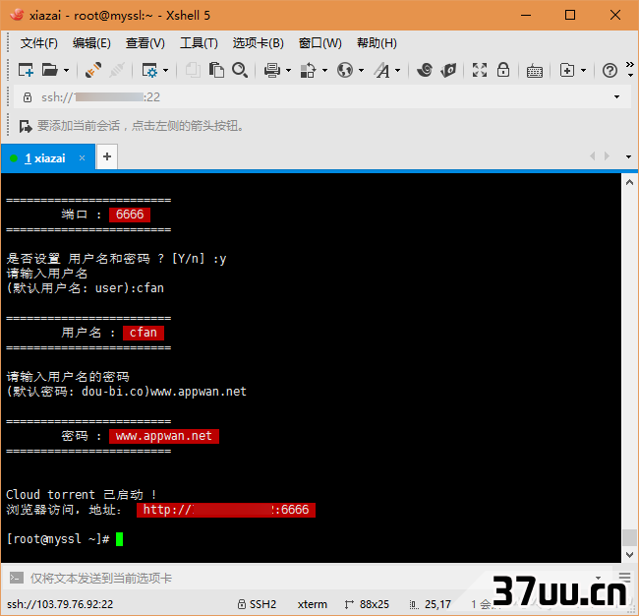Click terminal scrollbar down arrow

click(629, 555)
